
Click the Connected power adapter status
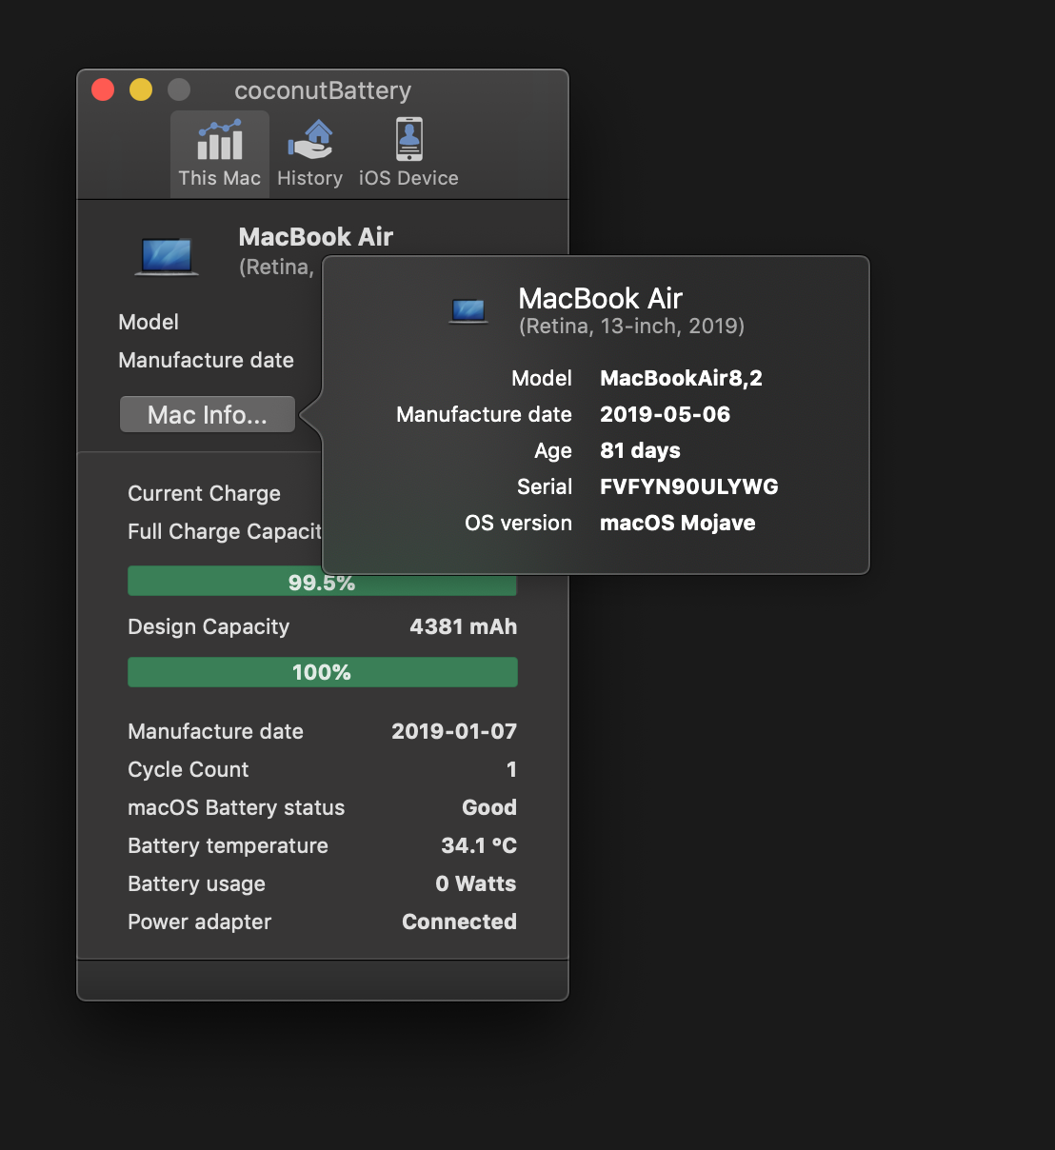tap(459, 922)
